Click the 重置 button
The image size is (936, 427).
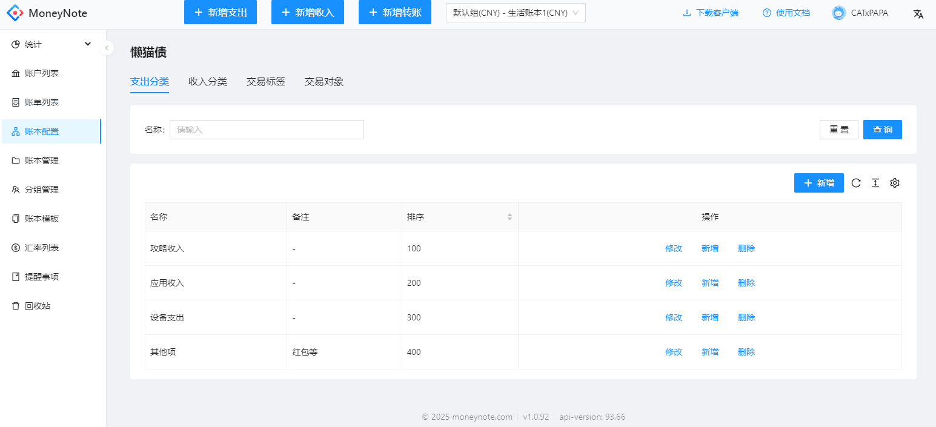click(839, 130)
